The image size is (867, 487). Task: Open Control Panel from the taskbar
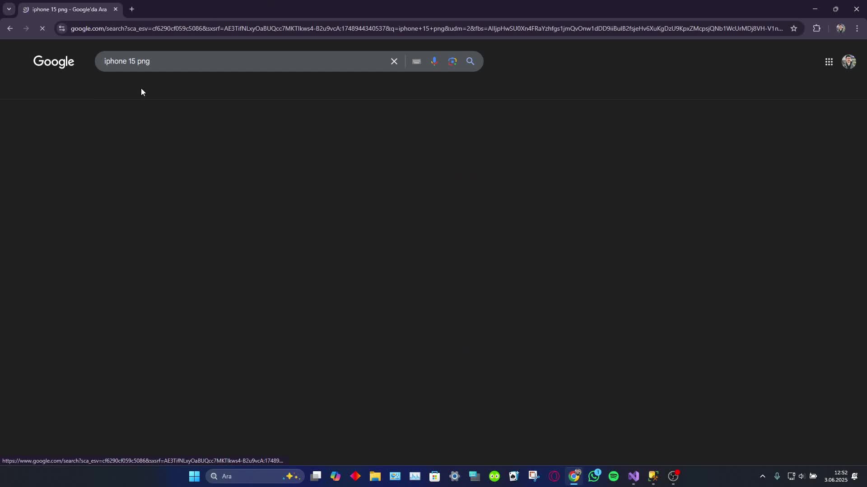(x=395, y=476)
